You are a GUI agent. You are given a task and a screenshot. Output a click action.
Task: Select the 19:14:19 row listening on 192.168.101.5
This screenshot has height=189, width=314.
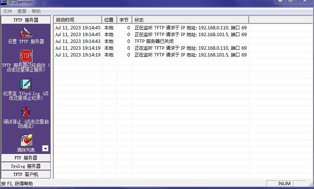pos(151,55)
